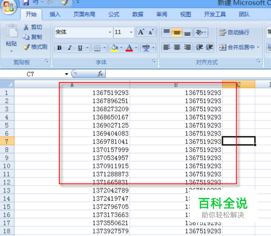
Task: Open the 对齐方式 alignment dialog launcher
Action: tap(259, 61)
